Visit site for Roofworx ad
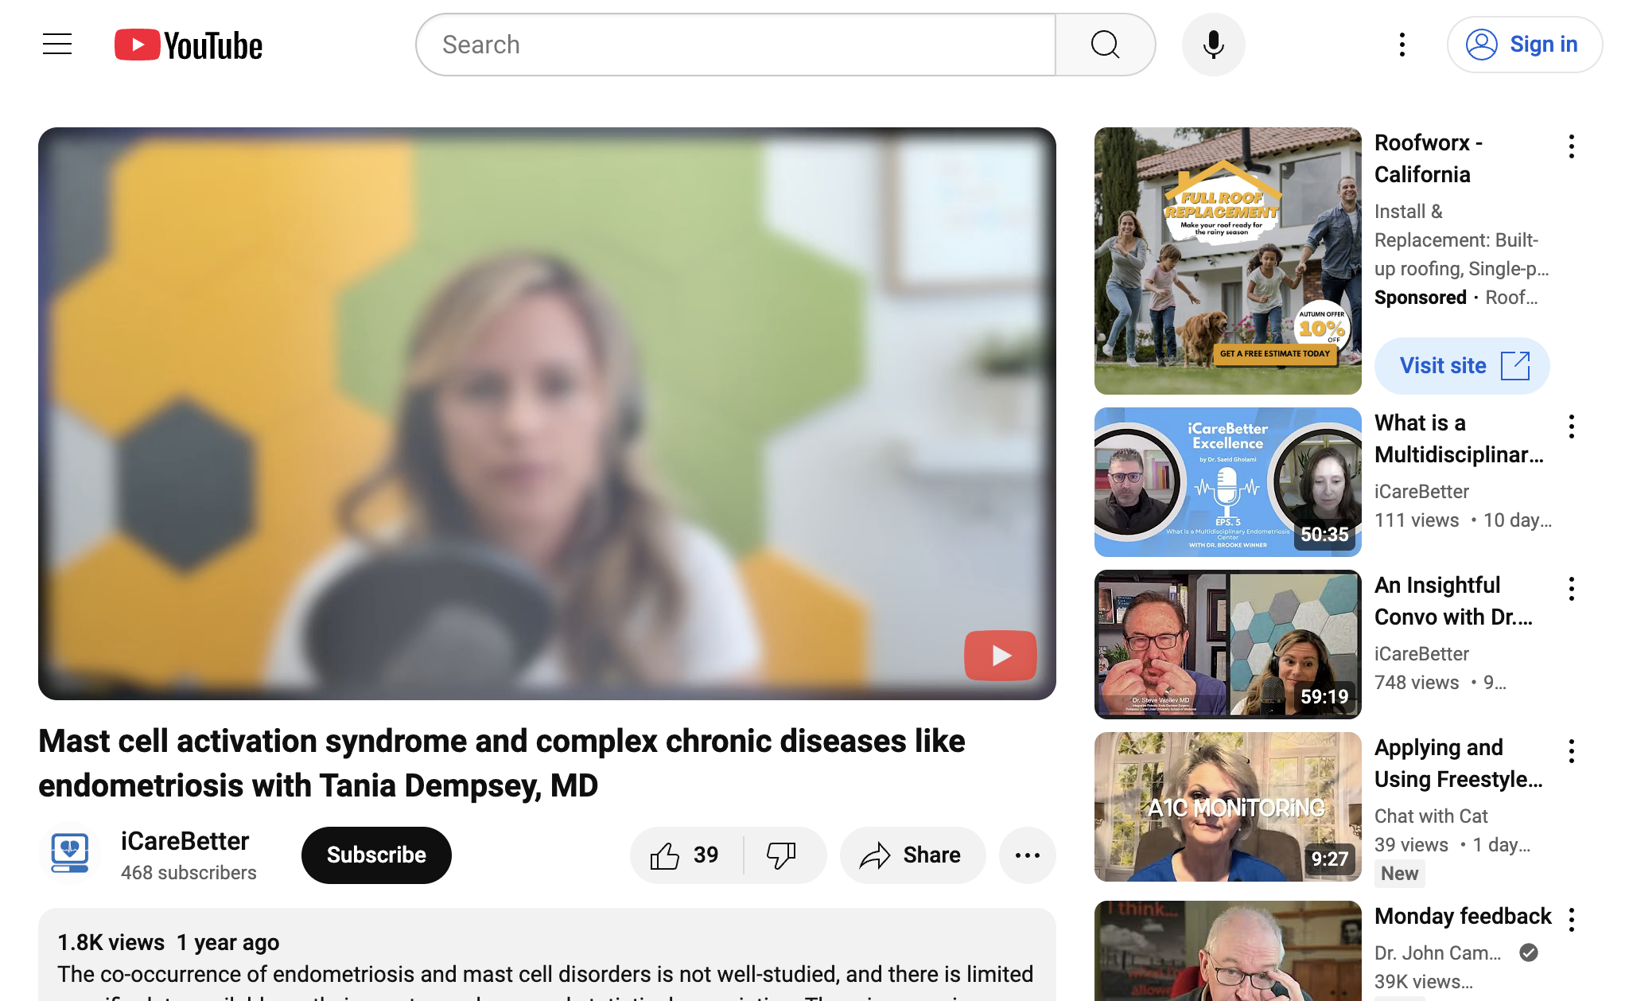Screen dimensions: 1629x1001 click(x=1462, y=366)
